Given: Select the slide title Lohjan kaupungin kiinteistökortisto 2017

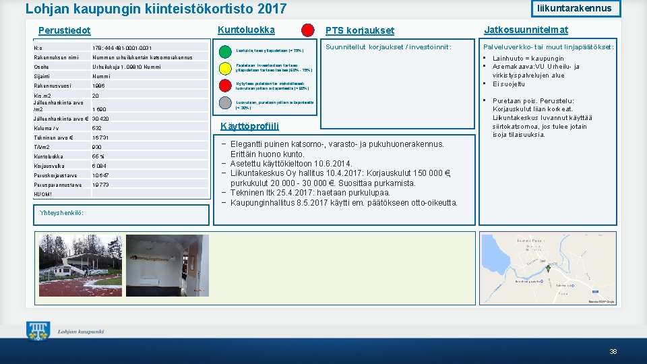Looking at the screenshot, I should point(156,9).
